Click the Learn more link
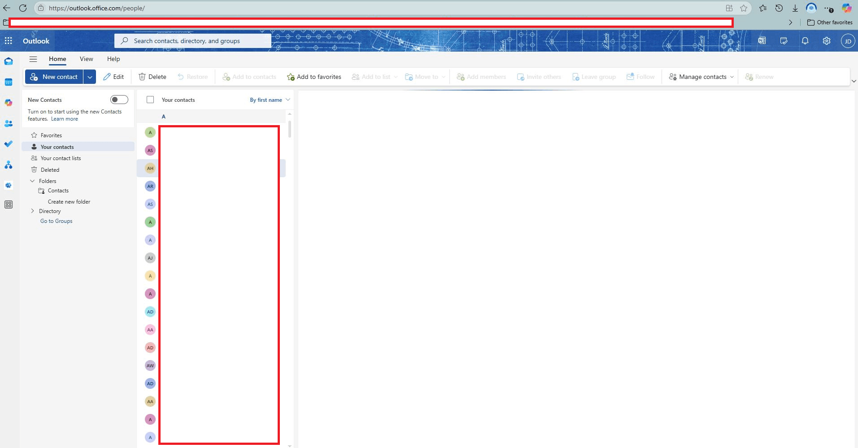The image size is (858, 448). click(x=65, y=119)
